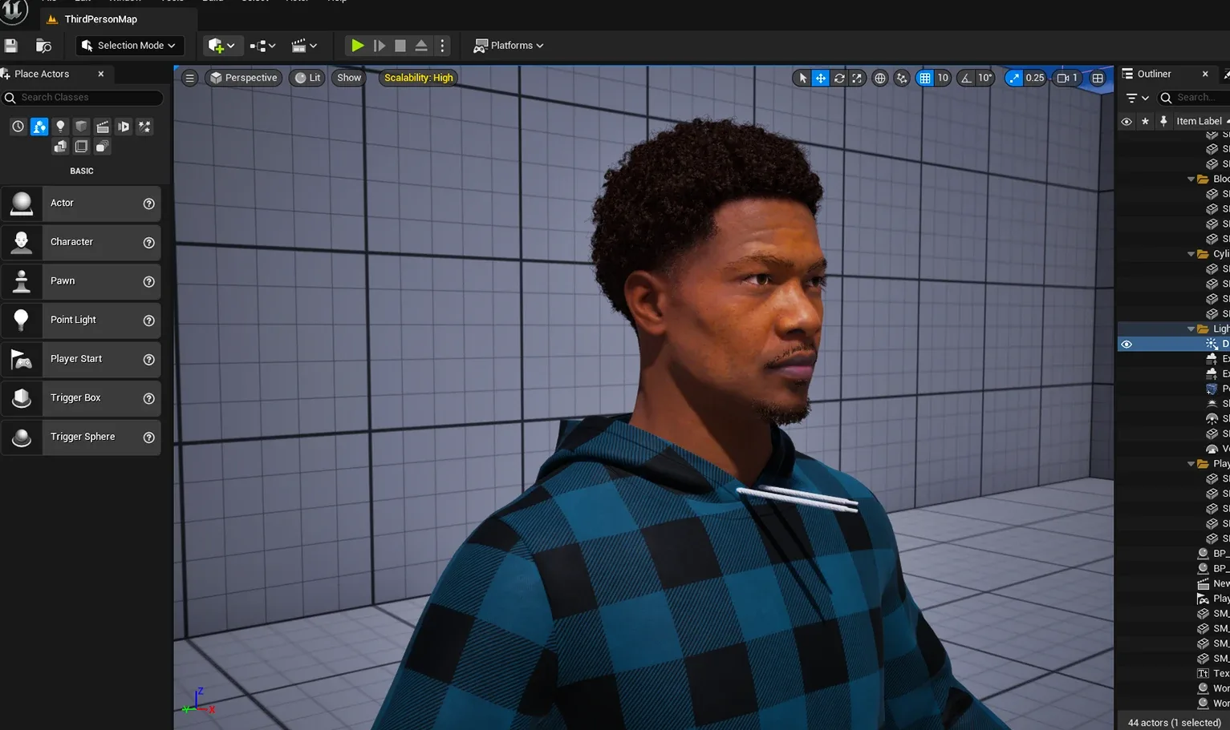Activate the Scale tool

[x=857, y=78]
